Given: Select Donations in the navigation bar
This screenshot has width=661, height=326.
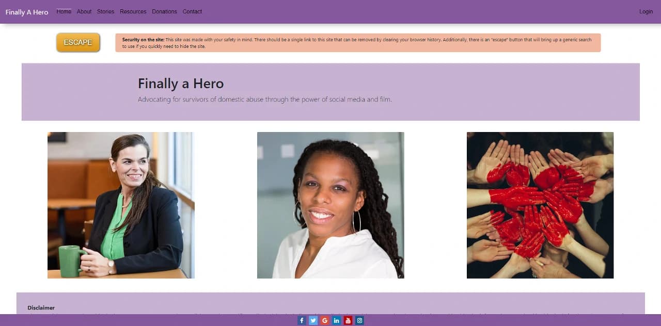Looking at the screenshot, I should pos(164,11).
